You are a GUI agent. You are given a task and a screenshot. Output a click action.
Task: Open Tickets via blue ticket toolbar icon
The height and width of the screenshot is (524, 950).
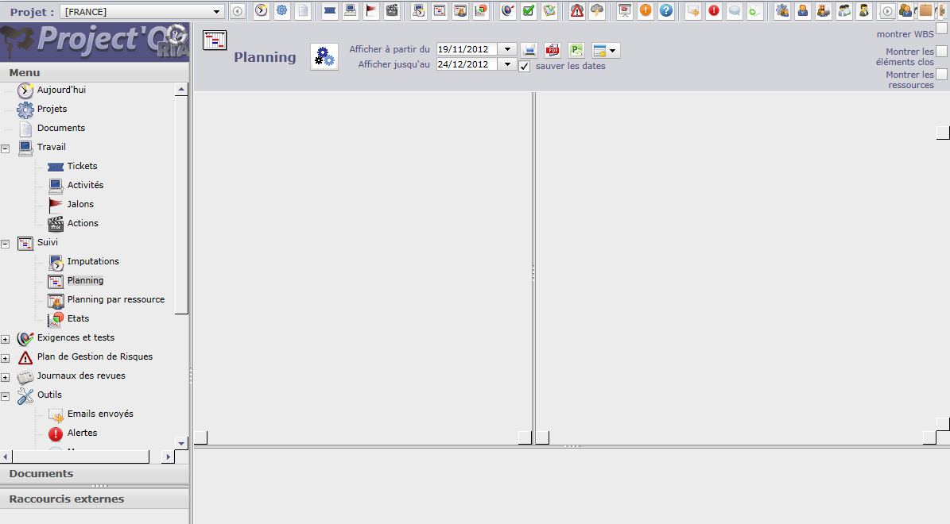coord(330,10)
